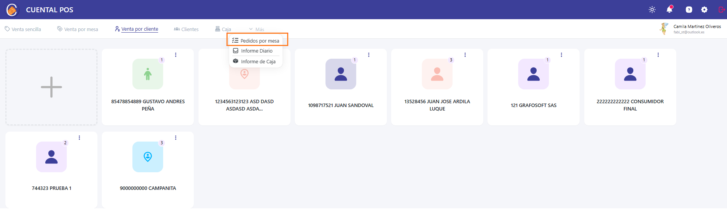727x211 pixels.
Task: Switch to the Venta por mesa tab
Action: pos(78,29)
